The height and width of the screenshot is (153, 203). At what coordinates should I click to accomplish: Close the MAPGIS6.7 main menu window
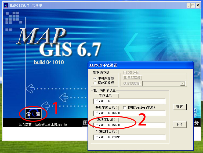[x=198, y=6]
